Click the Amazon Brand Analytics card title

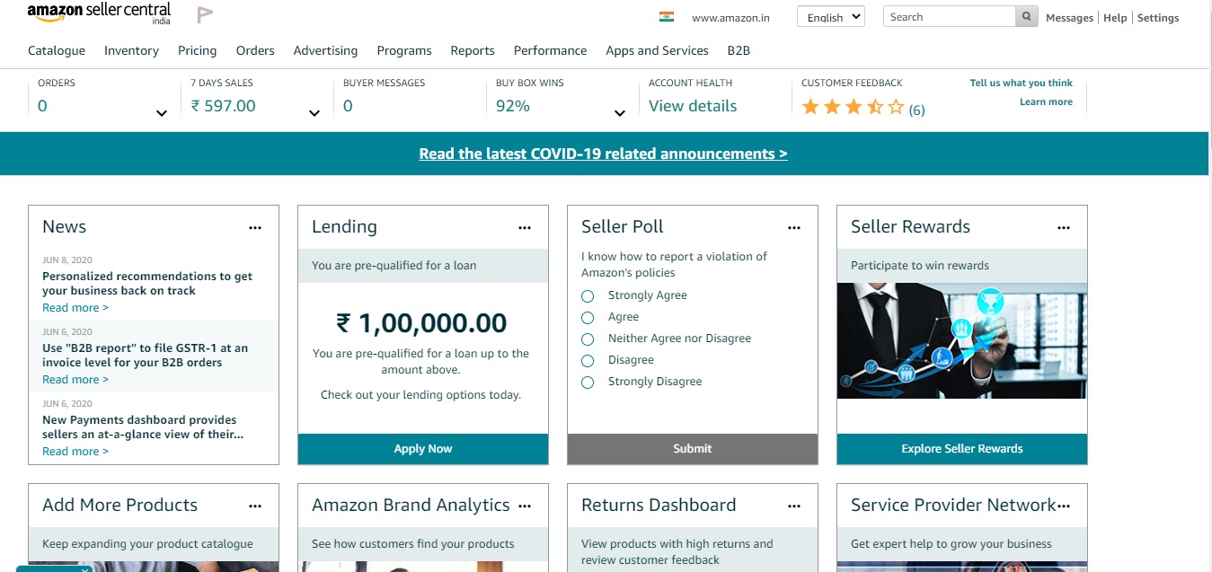click(411, 506)
